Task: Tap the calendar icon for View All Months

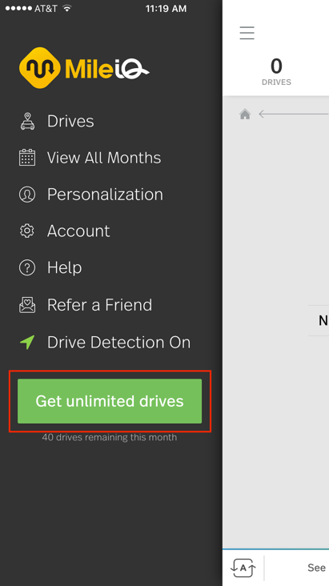Action: tap(27, 158)
